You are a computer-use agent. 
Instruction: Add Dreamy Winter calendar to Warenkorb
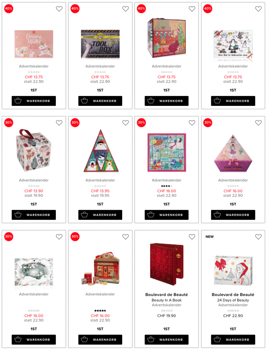[x=34, y=101]
